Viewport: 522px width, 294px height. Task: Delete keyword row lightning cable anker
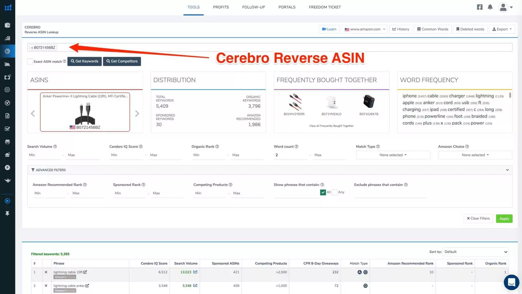(46, 286)
